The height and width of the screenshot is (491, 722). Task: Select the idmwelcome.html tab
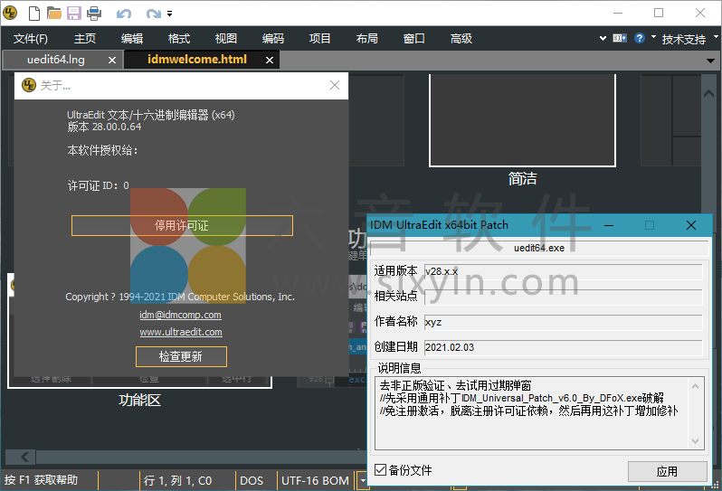(x=197, y=60)
